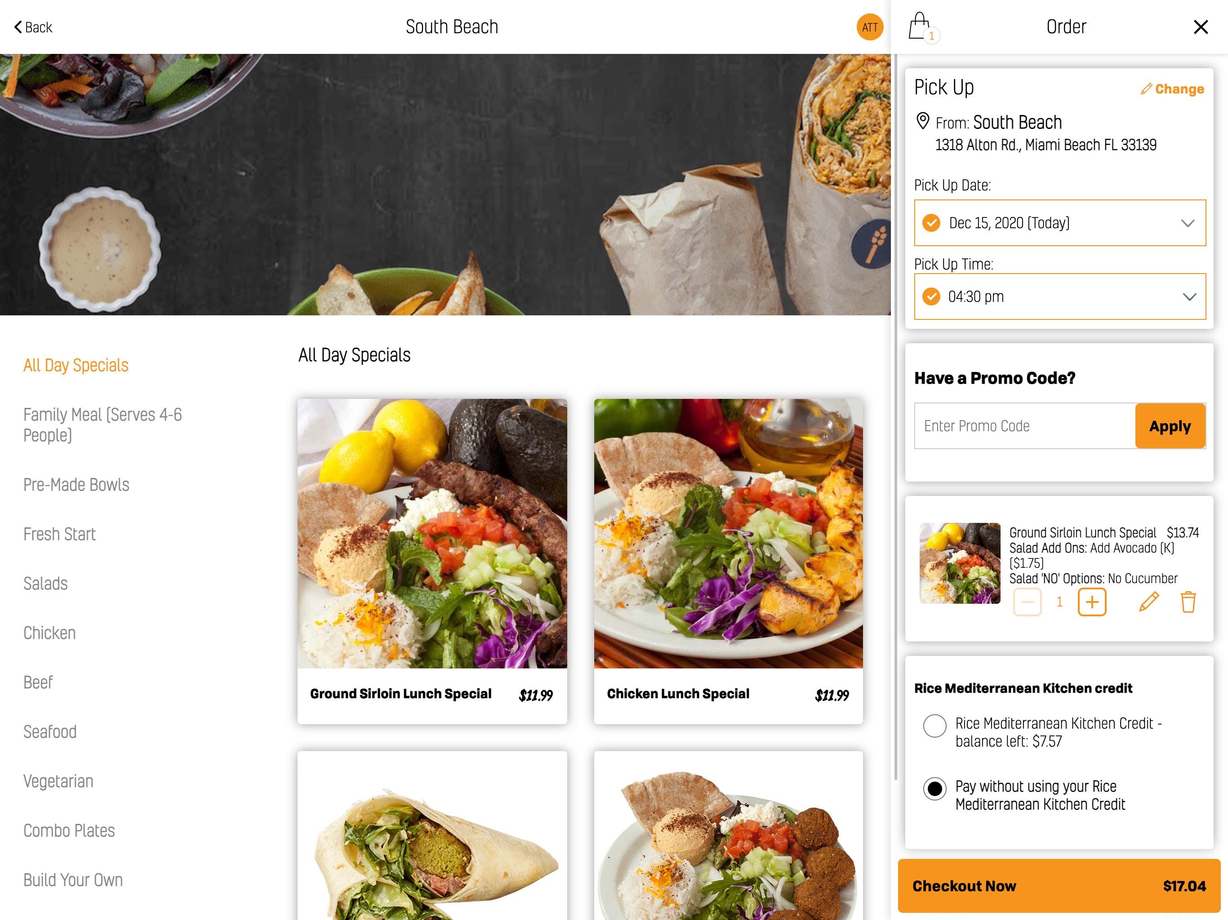Apply the promo code
1228x920 pixels.
1170,425
